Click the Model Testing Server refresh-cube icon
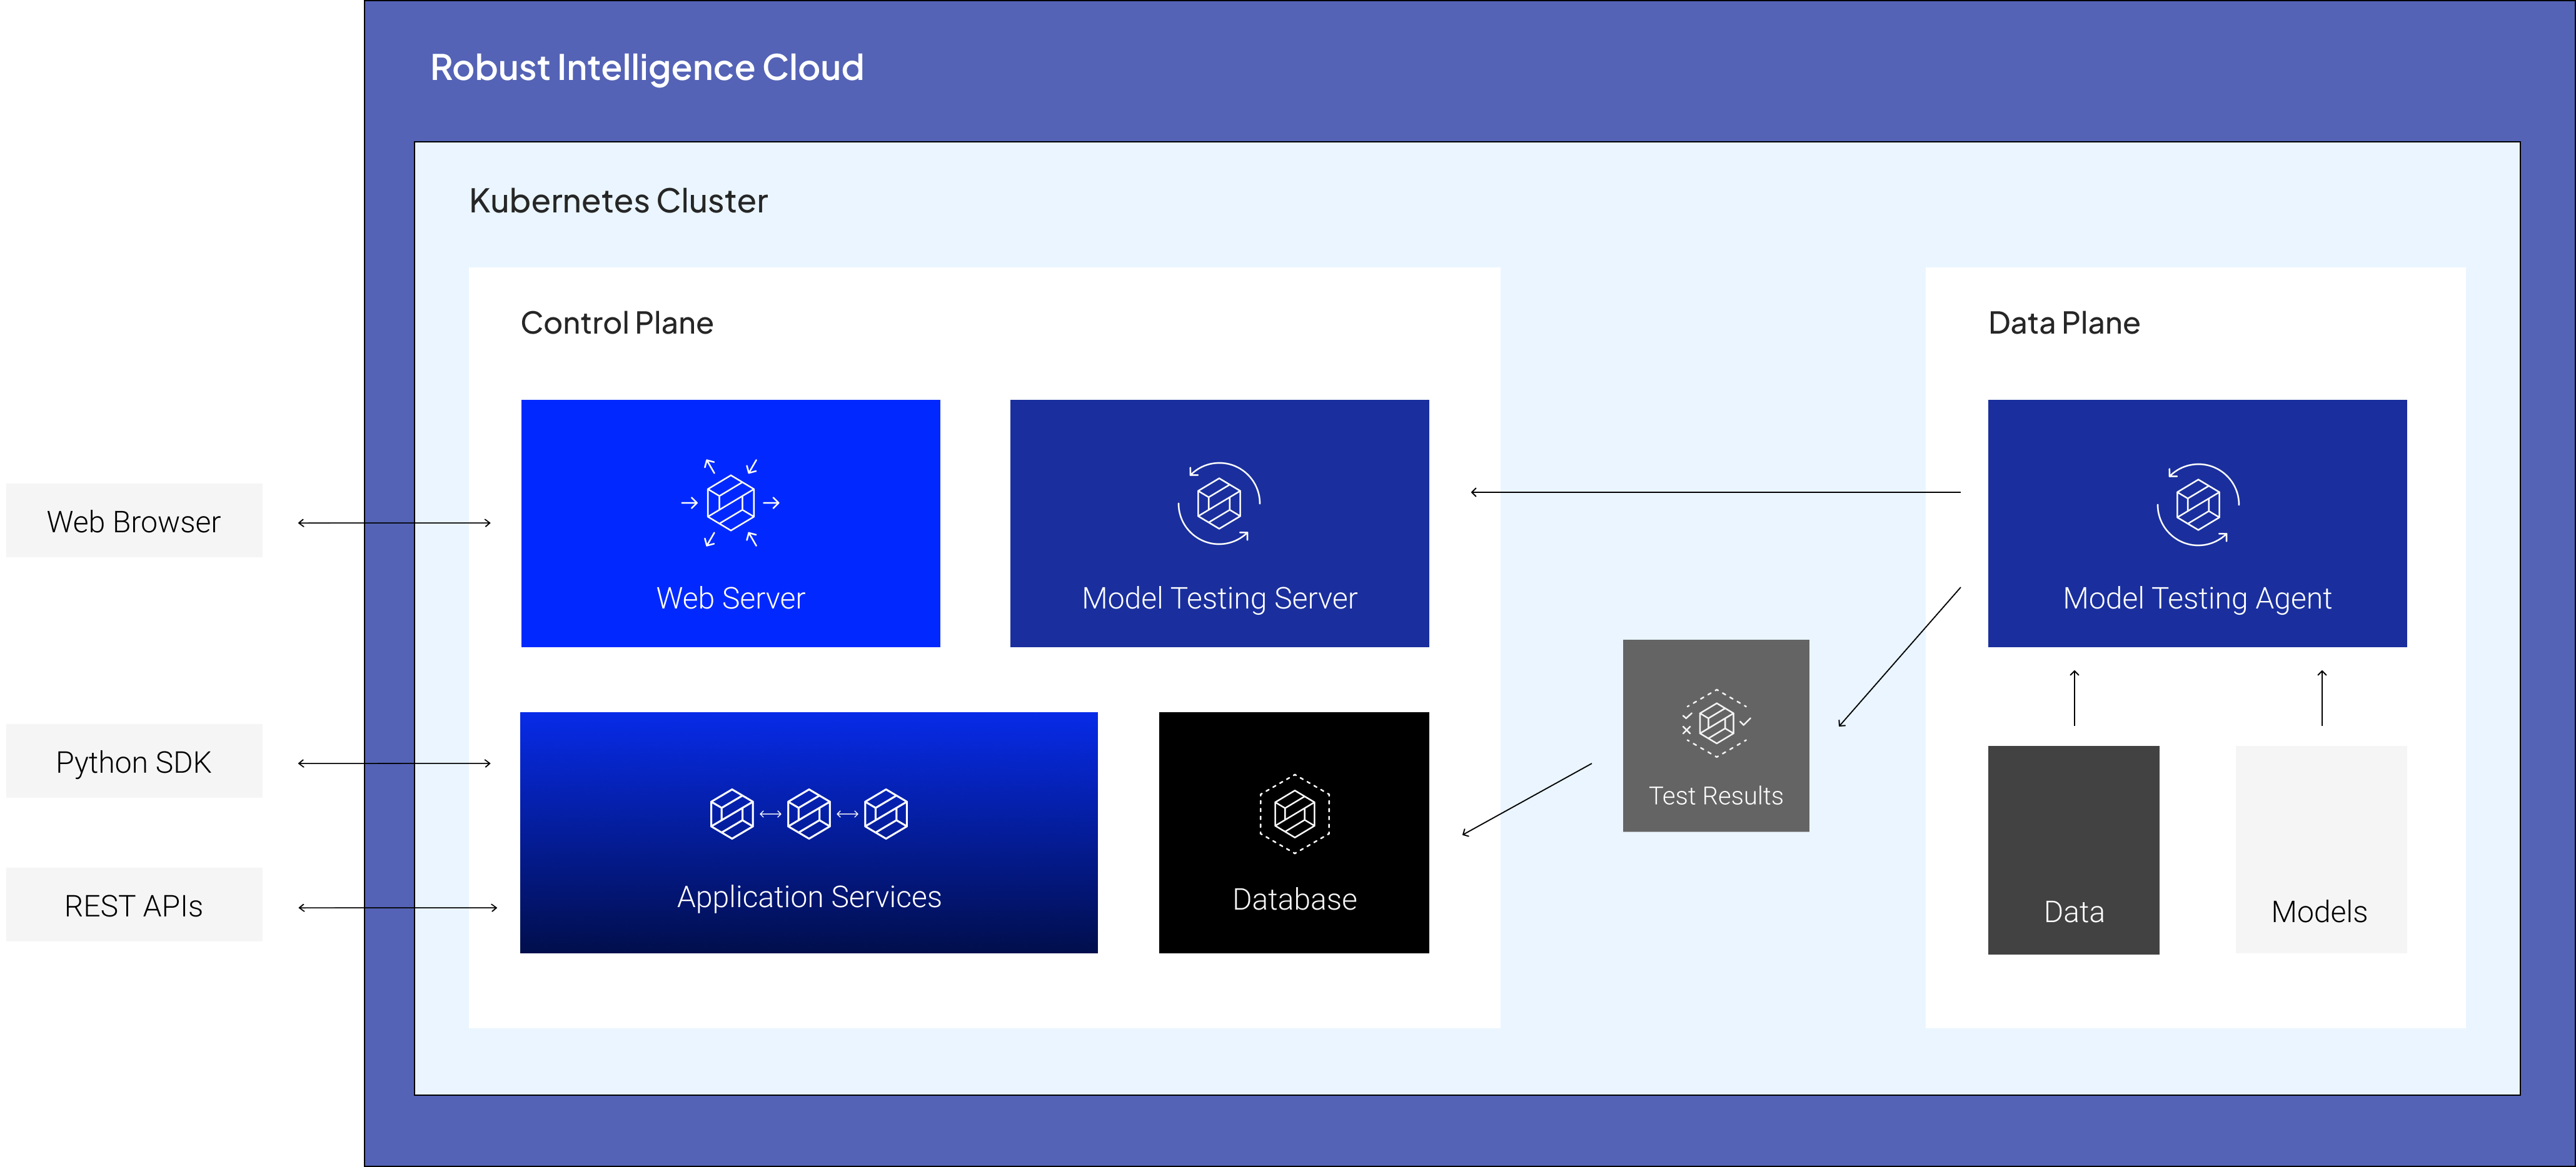Image resolution: width=2576 pixels, height=1167 pixels. click(1219, 502)
